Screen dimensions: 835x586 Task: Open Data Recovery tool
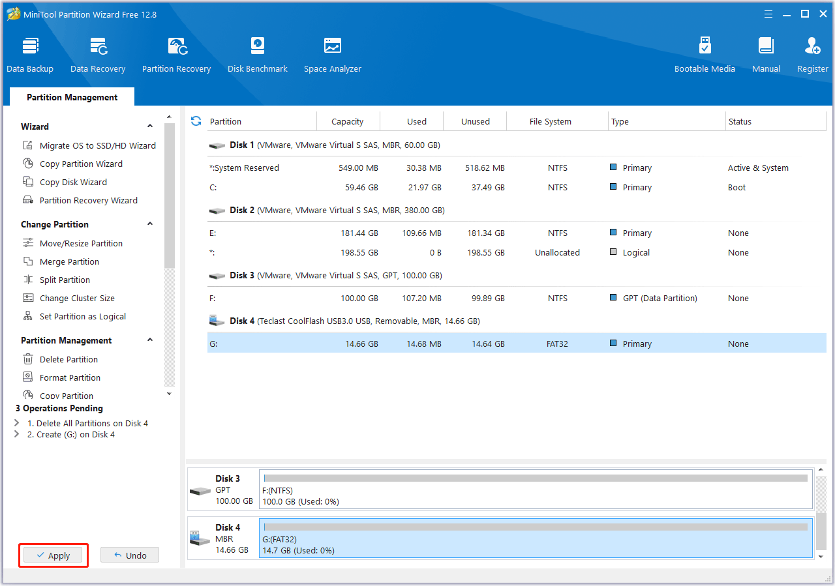click(x=98, y=55)
